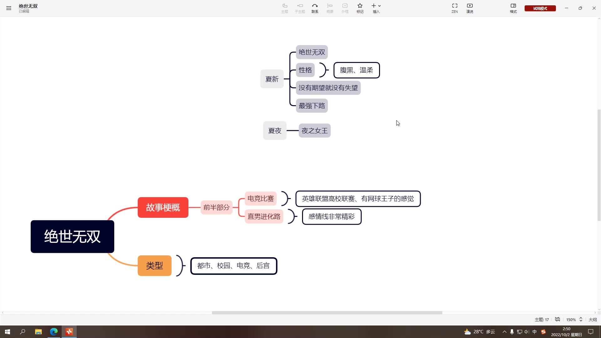
Task: Select the 夏新 floating topic
Action: pyautogui.click(x=272, y=79)
